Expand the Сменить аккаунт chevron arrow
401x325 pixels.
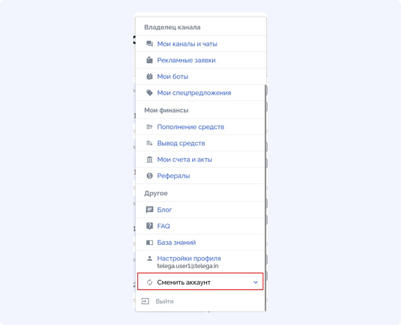(256, 282)
